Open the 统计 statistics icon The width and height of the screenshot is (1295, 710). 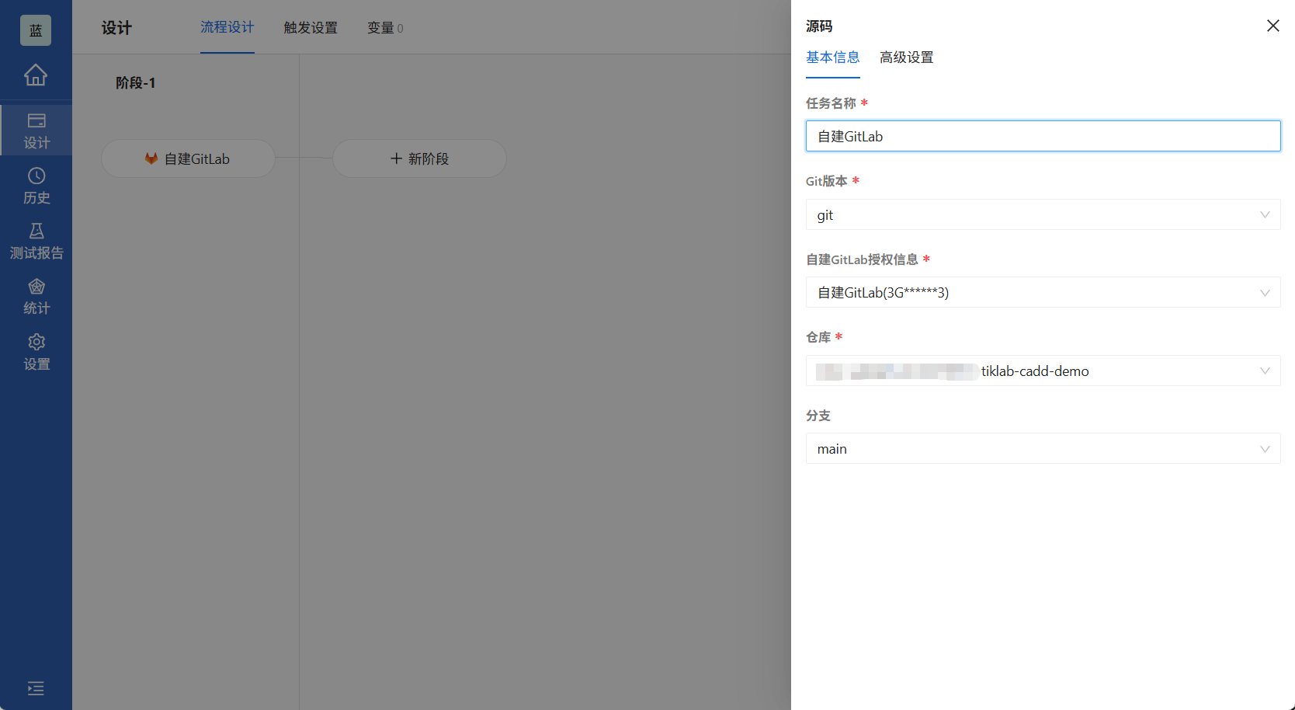tap(36, 295)
